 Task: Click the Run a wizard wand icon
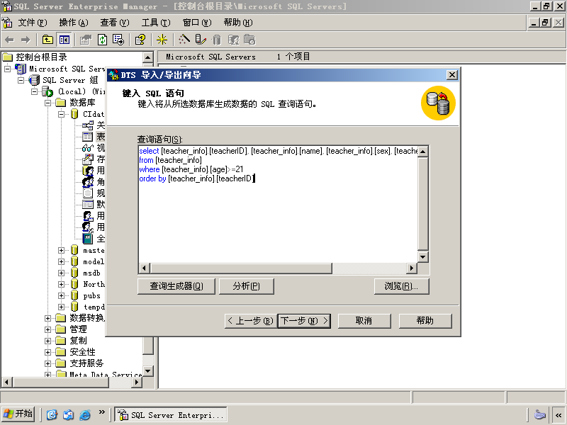pos(184,40)
